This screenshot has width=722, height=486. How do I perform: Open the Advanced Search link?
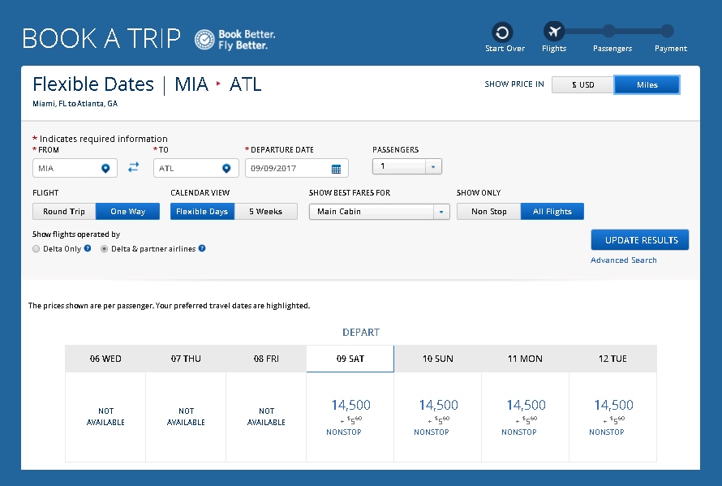tap(623, 260)
